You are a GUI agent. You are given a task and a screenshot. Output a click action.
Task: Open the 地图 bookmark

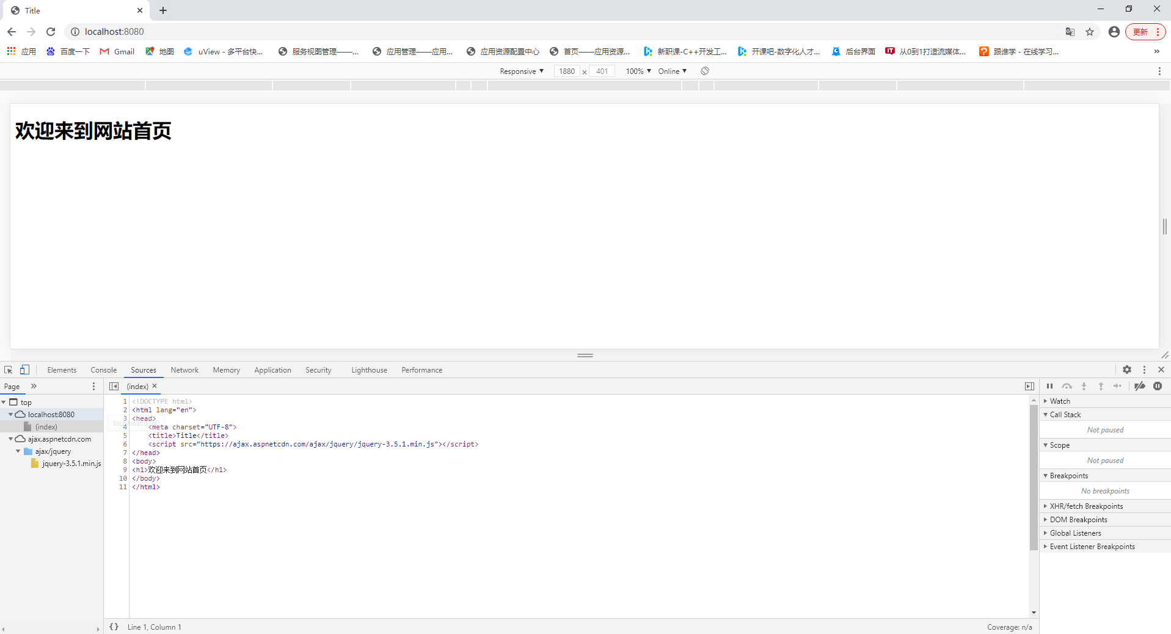[159, 51]
